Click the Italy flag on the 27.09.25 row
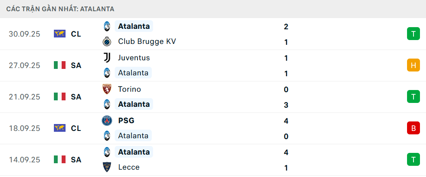Viewport: 426px width, 177px height. click(x=60, y=65)
